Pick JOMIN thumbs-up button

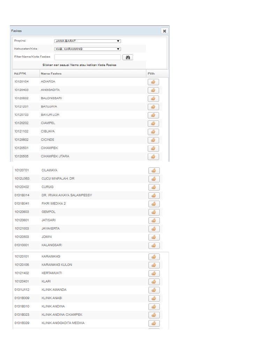pos(154,237)
